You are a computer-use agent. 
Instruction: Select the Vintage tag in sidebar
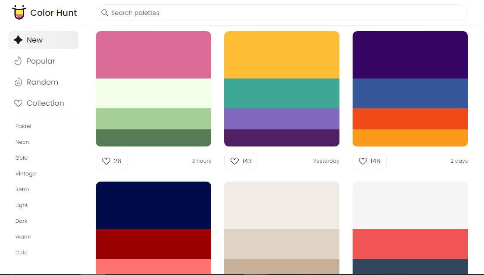pyautogui.click(x=25, y=174)
